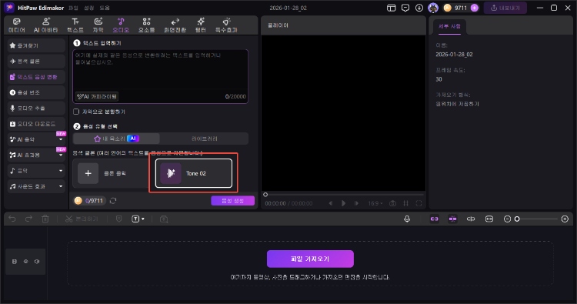
Task: Click the 파일 가져오기 import button
Action: (x=310, y=259)
